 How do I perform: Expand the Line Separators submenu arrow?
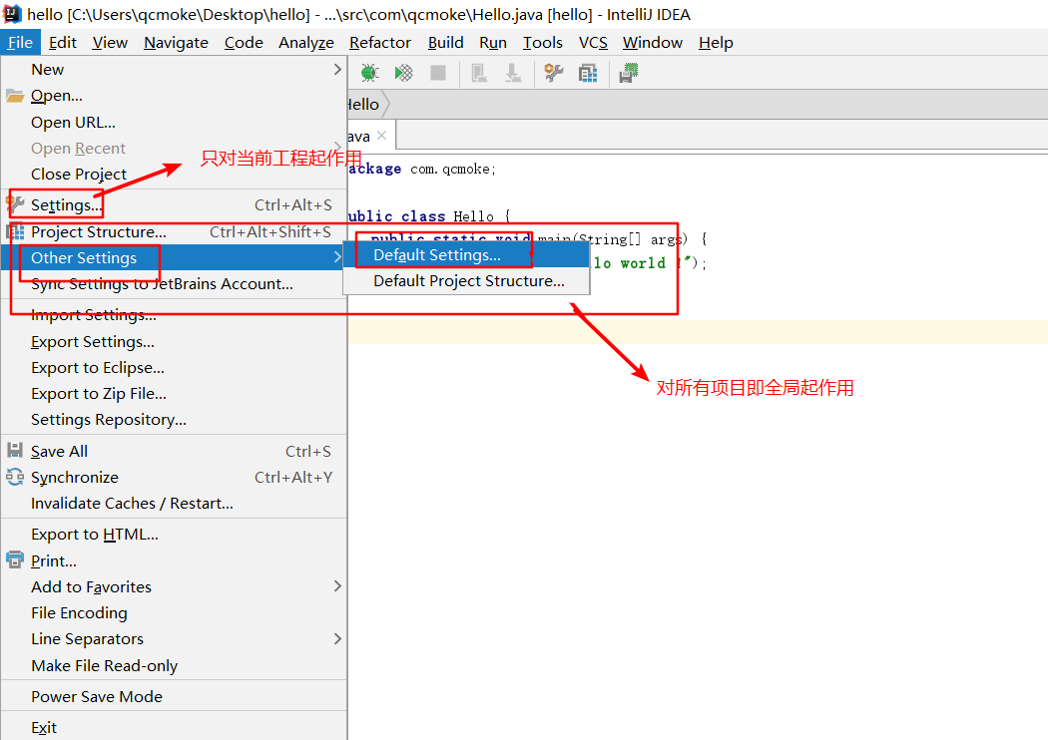click(337, 639)
